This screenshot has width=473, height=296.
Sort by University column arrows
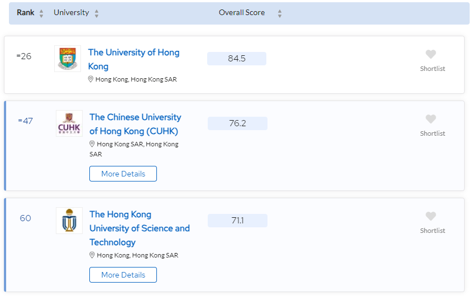point(97,13)
